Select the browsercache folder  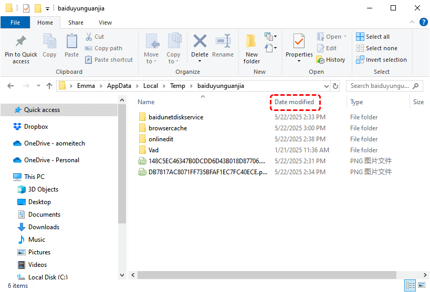click(x=167, y=128)
